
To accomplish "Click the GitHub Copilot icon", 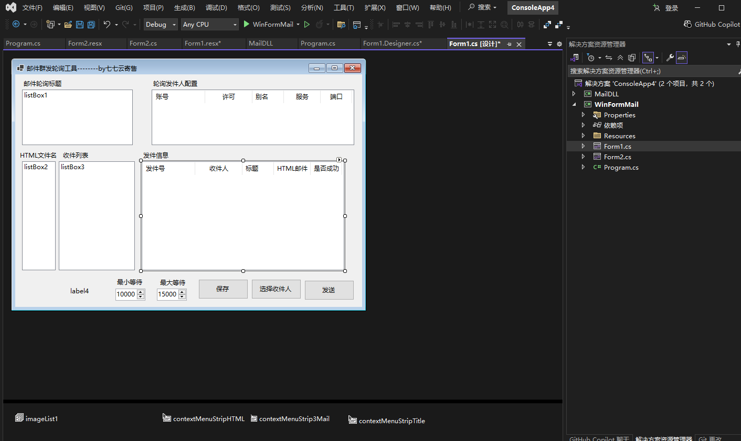I will [x=687, y=25].
